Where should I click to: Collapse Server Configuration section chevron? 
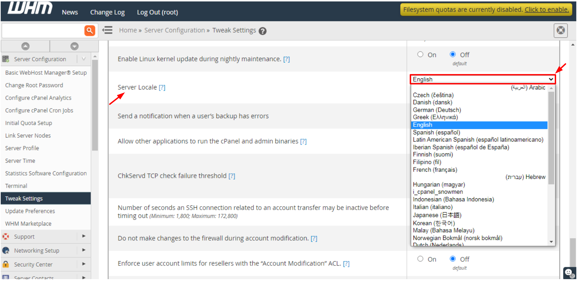coord(84,59)
